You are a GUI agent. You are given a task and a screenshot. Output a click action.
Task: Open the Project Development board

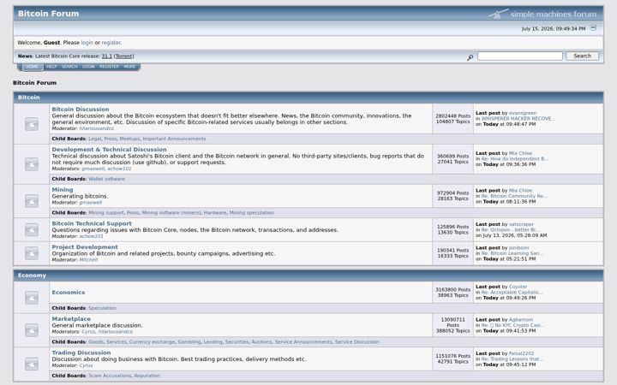pos(85,246)
